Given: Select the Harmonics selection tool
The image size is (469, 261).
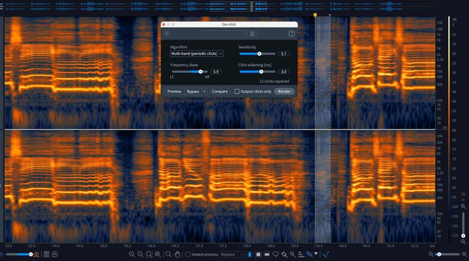Looking at the screenshot, I should (x=301, y=254).
